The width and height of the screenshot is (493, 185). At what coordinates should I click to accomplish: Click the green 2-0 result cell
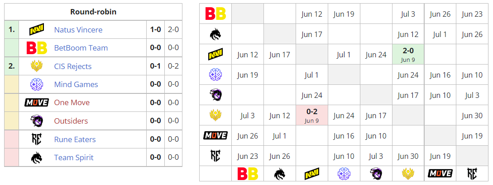(408, 54)
